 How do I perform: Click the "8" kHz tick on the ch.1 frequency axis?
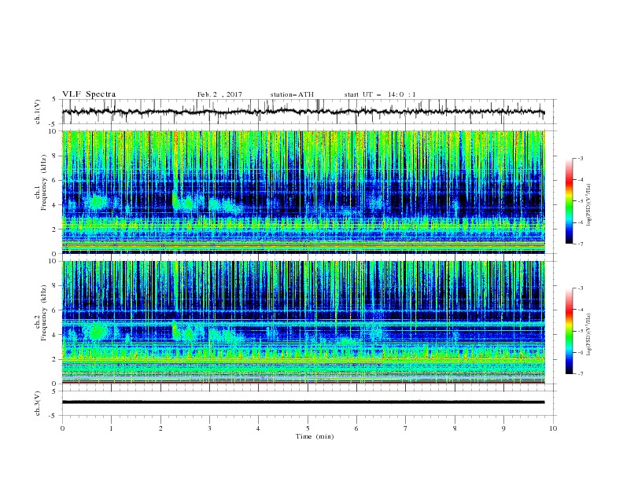(x=55, y=156)
